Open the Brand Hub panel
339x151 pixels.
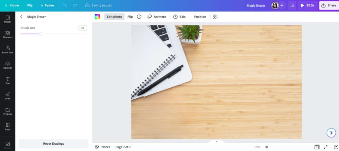[x=8, y=50]
